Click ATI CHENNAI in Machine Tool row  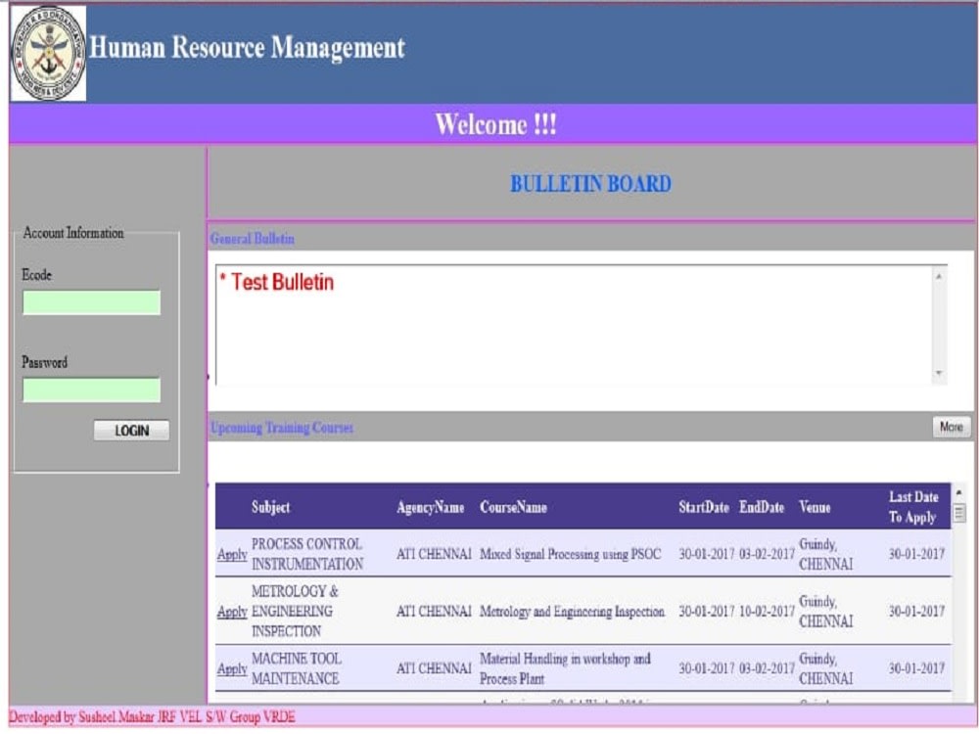(434, 668)
